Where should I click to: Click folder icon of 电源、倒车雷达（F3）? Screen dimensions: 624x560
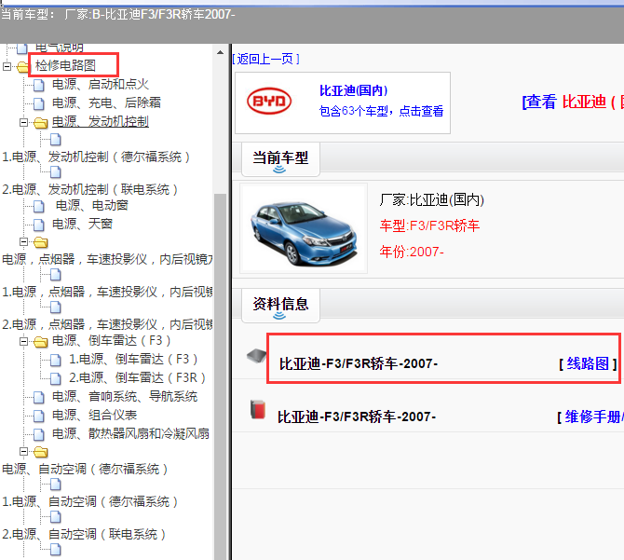[41, 341]
